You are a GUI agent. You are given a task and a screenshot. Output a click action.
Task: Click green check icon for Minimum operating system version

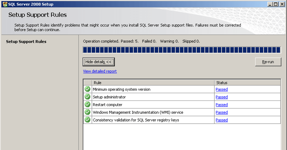click(88, 89)
